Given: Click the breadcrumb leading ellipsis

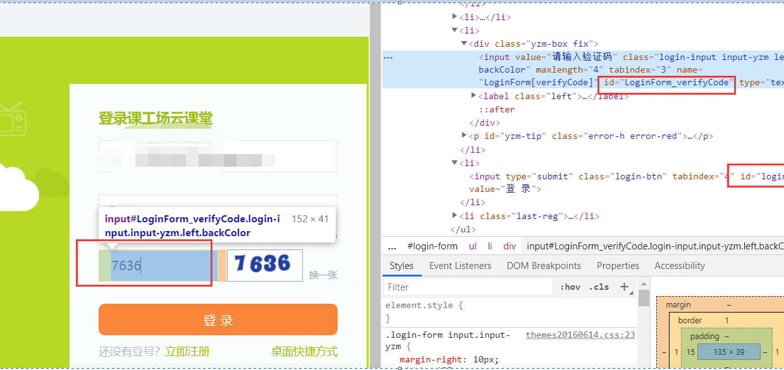Looking at the screenshot, I should 392,246.
